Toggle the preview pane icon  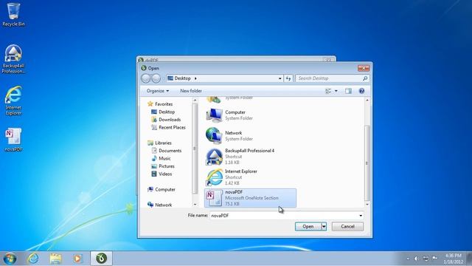[x=348, y=91]
